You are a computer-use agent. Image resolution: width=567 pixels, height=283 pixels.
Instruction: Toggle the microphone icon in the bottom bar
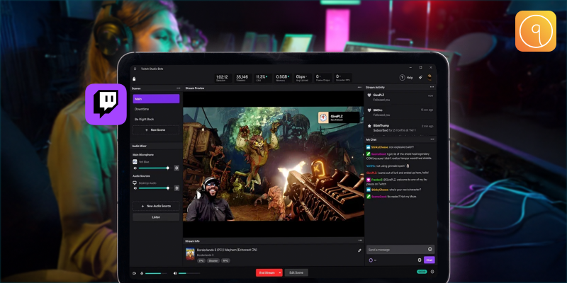point(142,273)
